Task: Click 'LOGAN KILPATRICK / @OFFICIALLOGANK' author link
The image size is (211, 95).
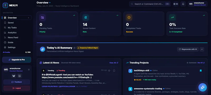Action: click(59, 86)
